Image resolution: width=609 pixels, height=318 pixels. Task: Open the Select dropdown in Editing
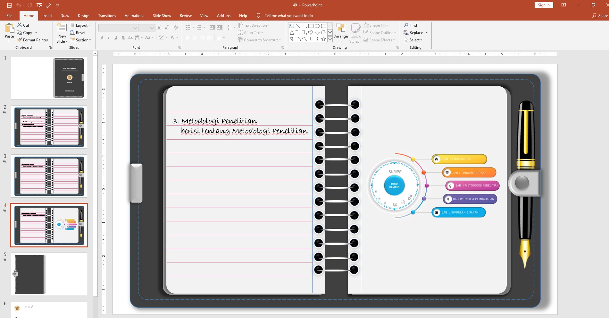pyautogui.click(x=413, y=40)
